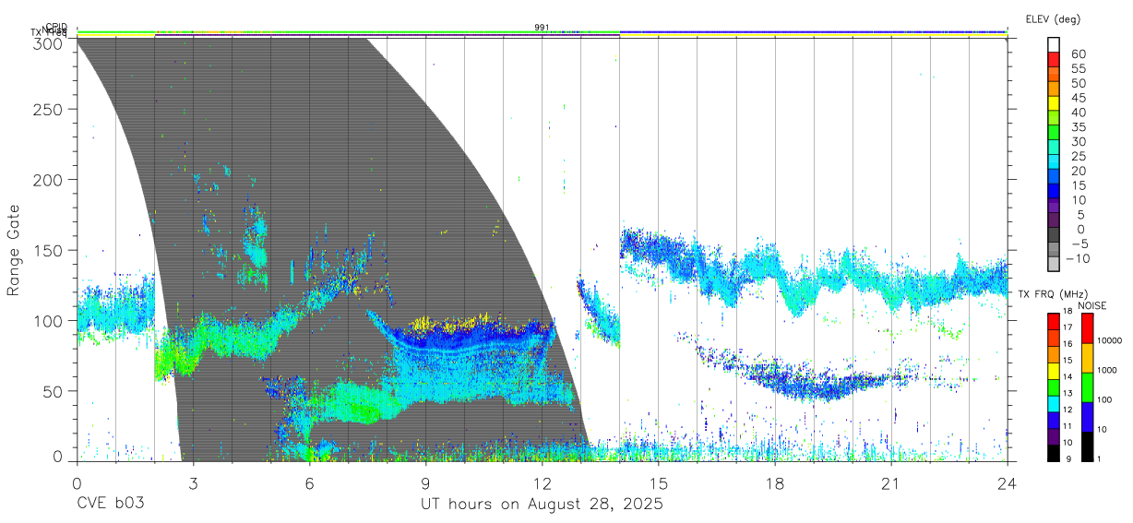Click x-axis tick label '15'
Screen dimensions: 1133x523
click(x=658, y=483)
